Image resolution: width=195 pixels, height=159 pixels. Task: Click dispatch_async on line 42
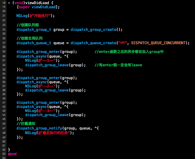[x=32, y=107]
